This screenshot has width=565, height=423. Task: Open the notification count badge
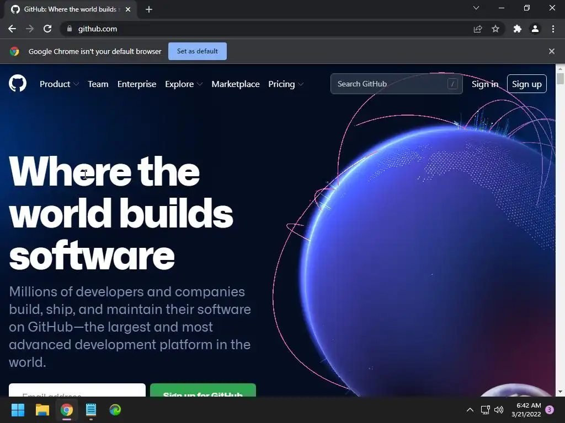pyautogui.click(x=550, y=410)
